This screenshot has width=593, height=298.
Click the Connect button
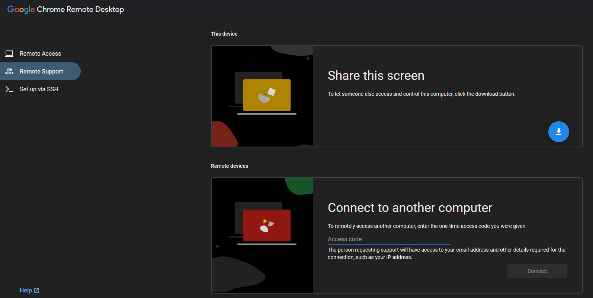pyautogui.click(x=537, y=271)
